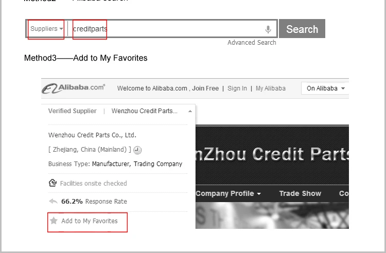Viewport: 386px width, 253px height.
Task: Activate the microphone voice search icon
Action: click(x=268, y=29)
